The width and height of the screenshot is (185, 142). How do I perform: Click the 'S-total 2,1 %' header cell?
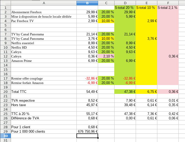click(168, 8)
